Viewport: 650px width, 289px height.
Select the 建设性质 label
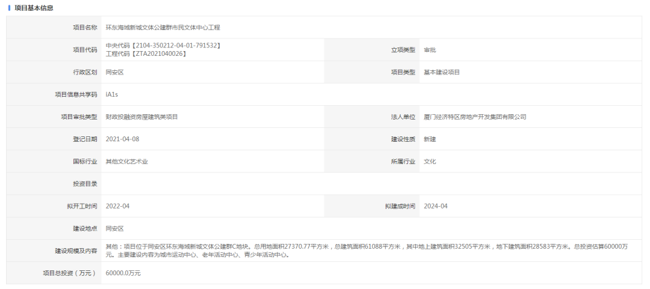(403, 139)
